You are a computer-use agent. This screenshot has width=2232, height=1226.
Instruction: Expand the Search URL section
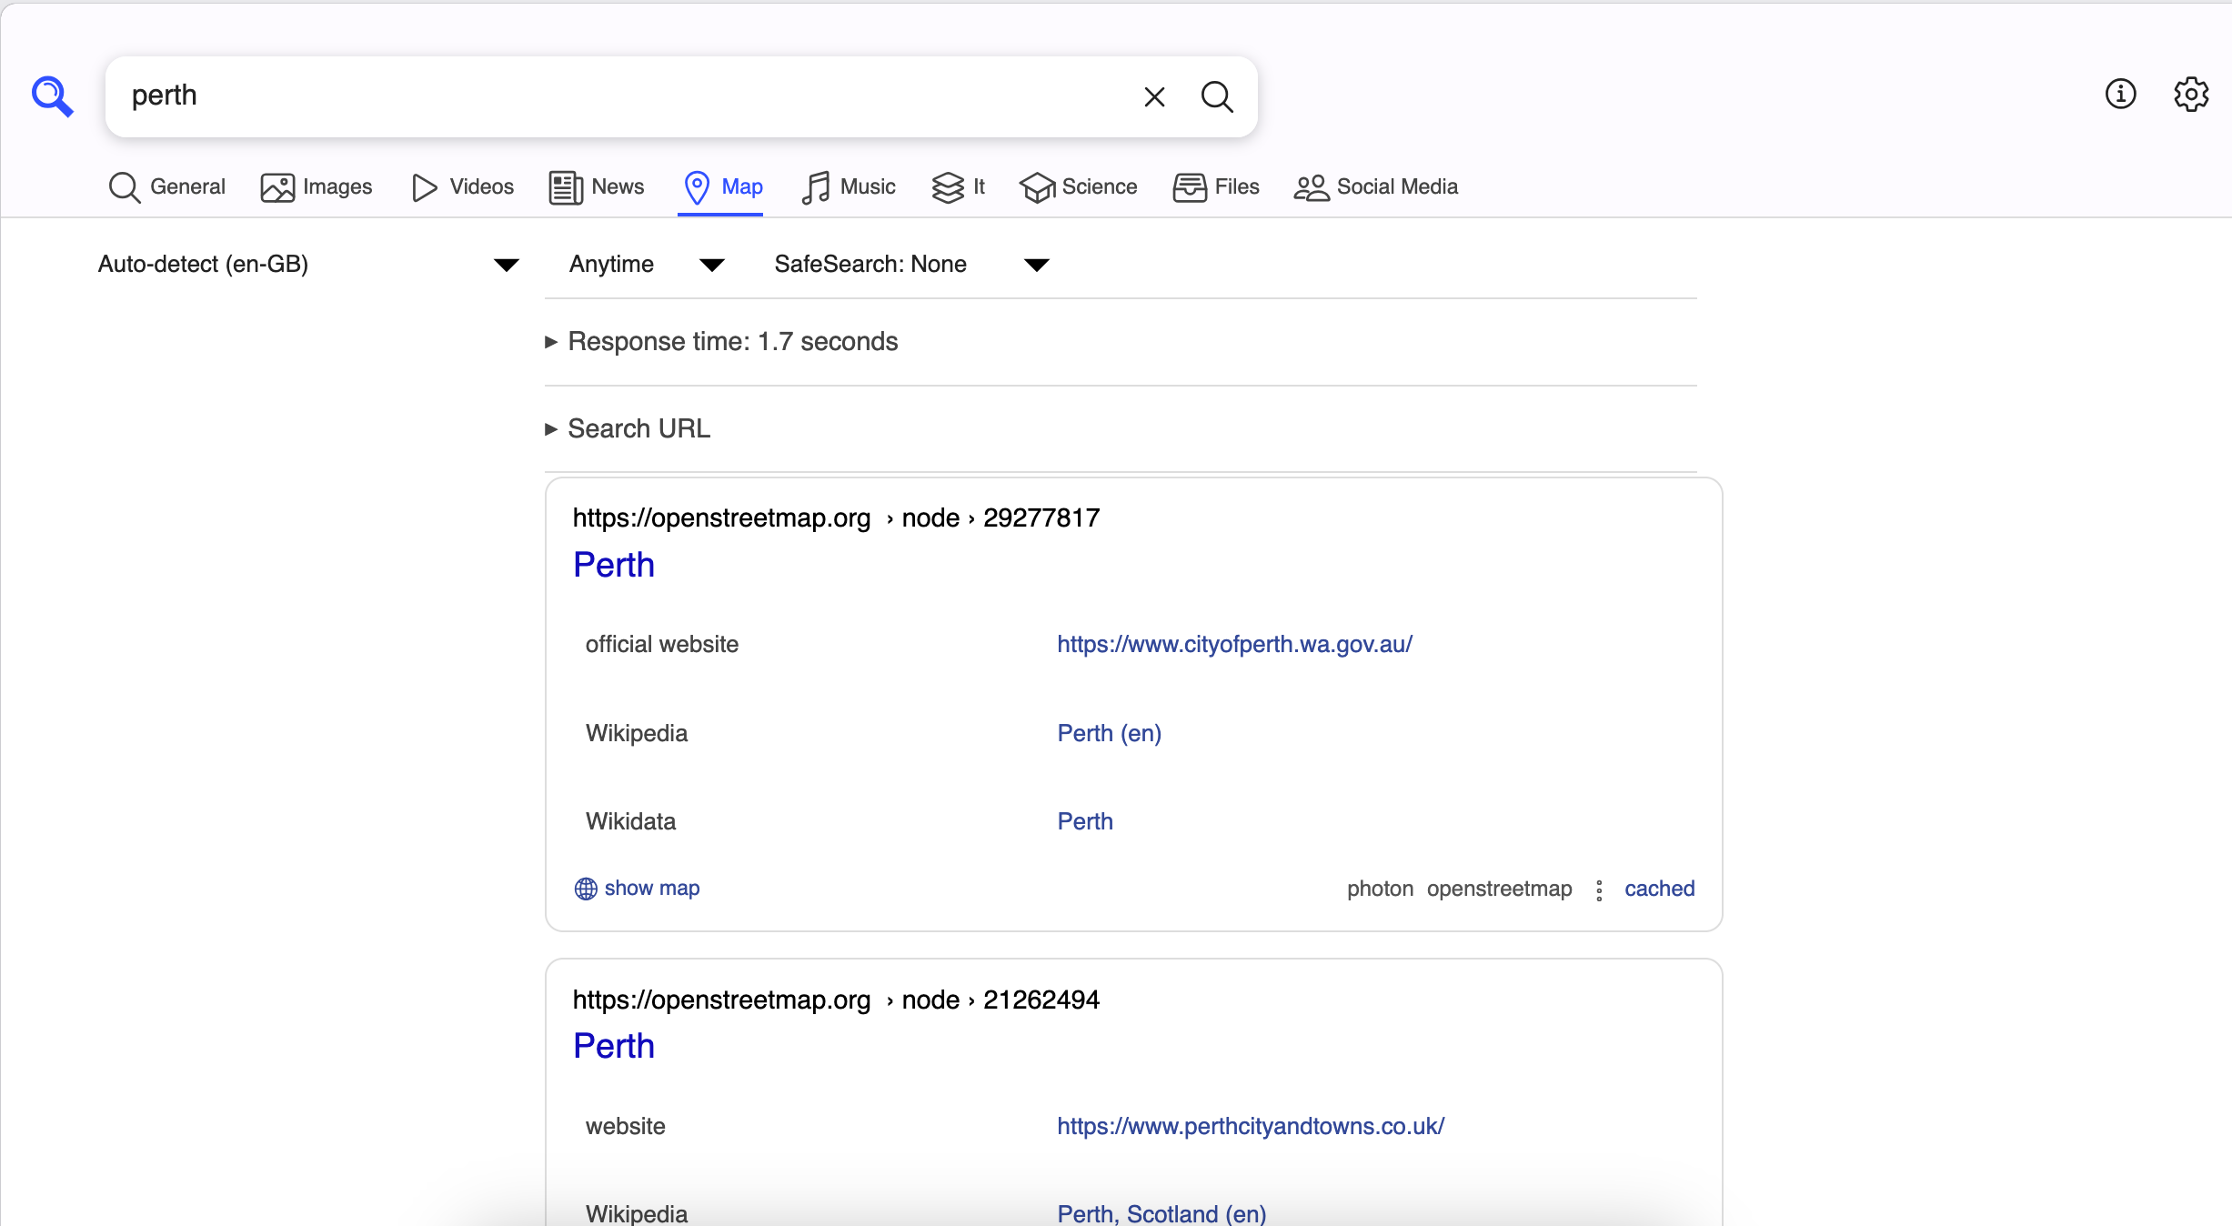628,429
